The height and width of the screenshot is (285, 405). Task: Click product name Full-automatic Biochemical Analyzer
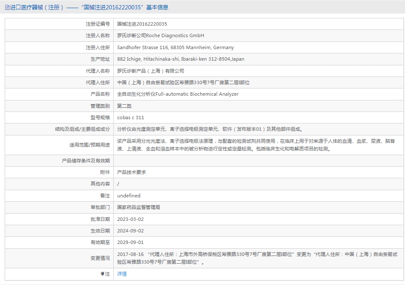coord(177,94)
